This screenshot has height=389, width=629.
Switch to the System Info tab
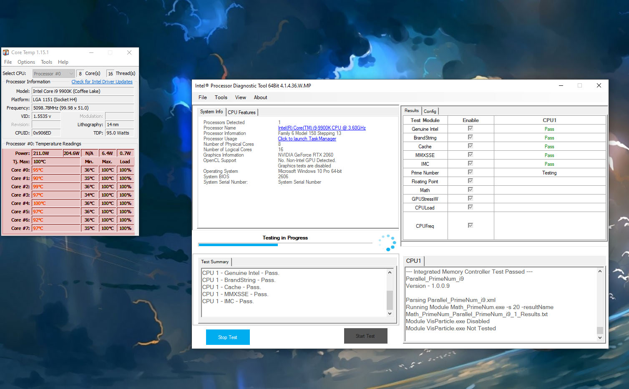tap(211, 112)
